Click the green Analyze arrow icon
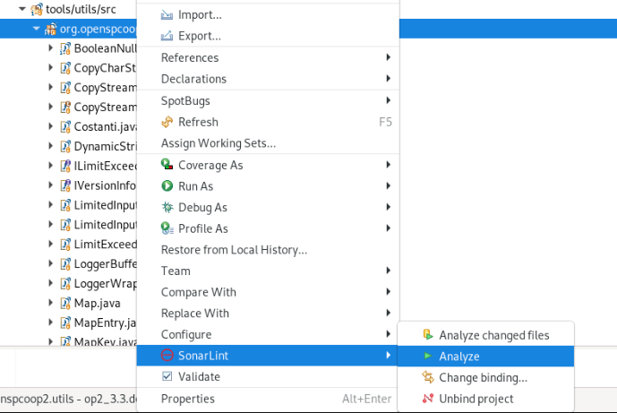The width and height of the screenshot is (617, 413). pyautogui.click(x=428, y=357)
